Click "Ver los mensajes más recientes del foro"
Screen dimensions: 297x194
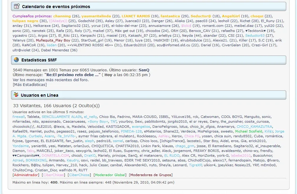(x=51, y=80)
